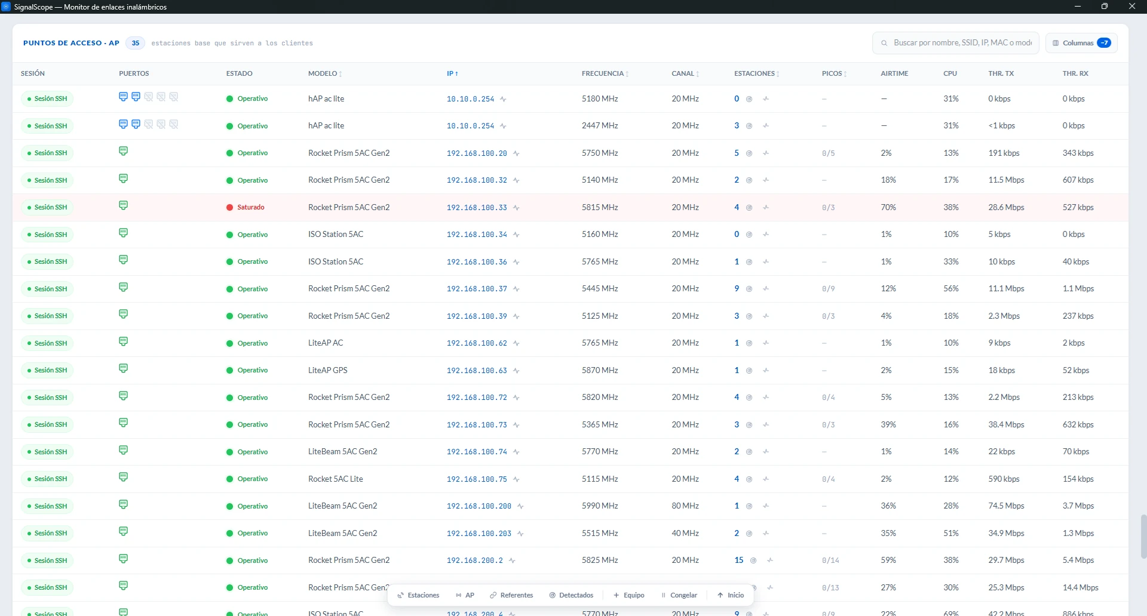Viewport: 1147px width, 616px height.
Task: Click station count 9 for 192.168.100.37
Action: 737,289
